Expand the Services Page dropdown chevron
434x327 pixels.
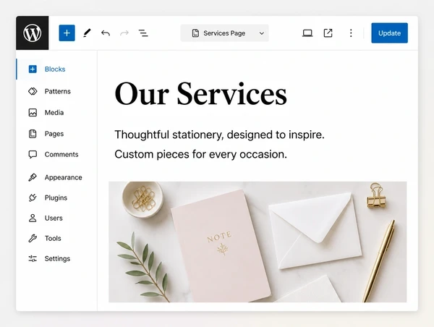coord(261,33)
